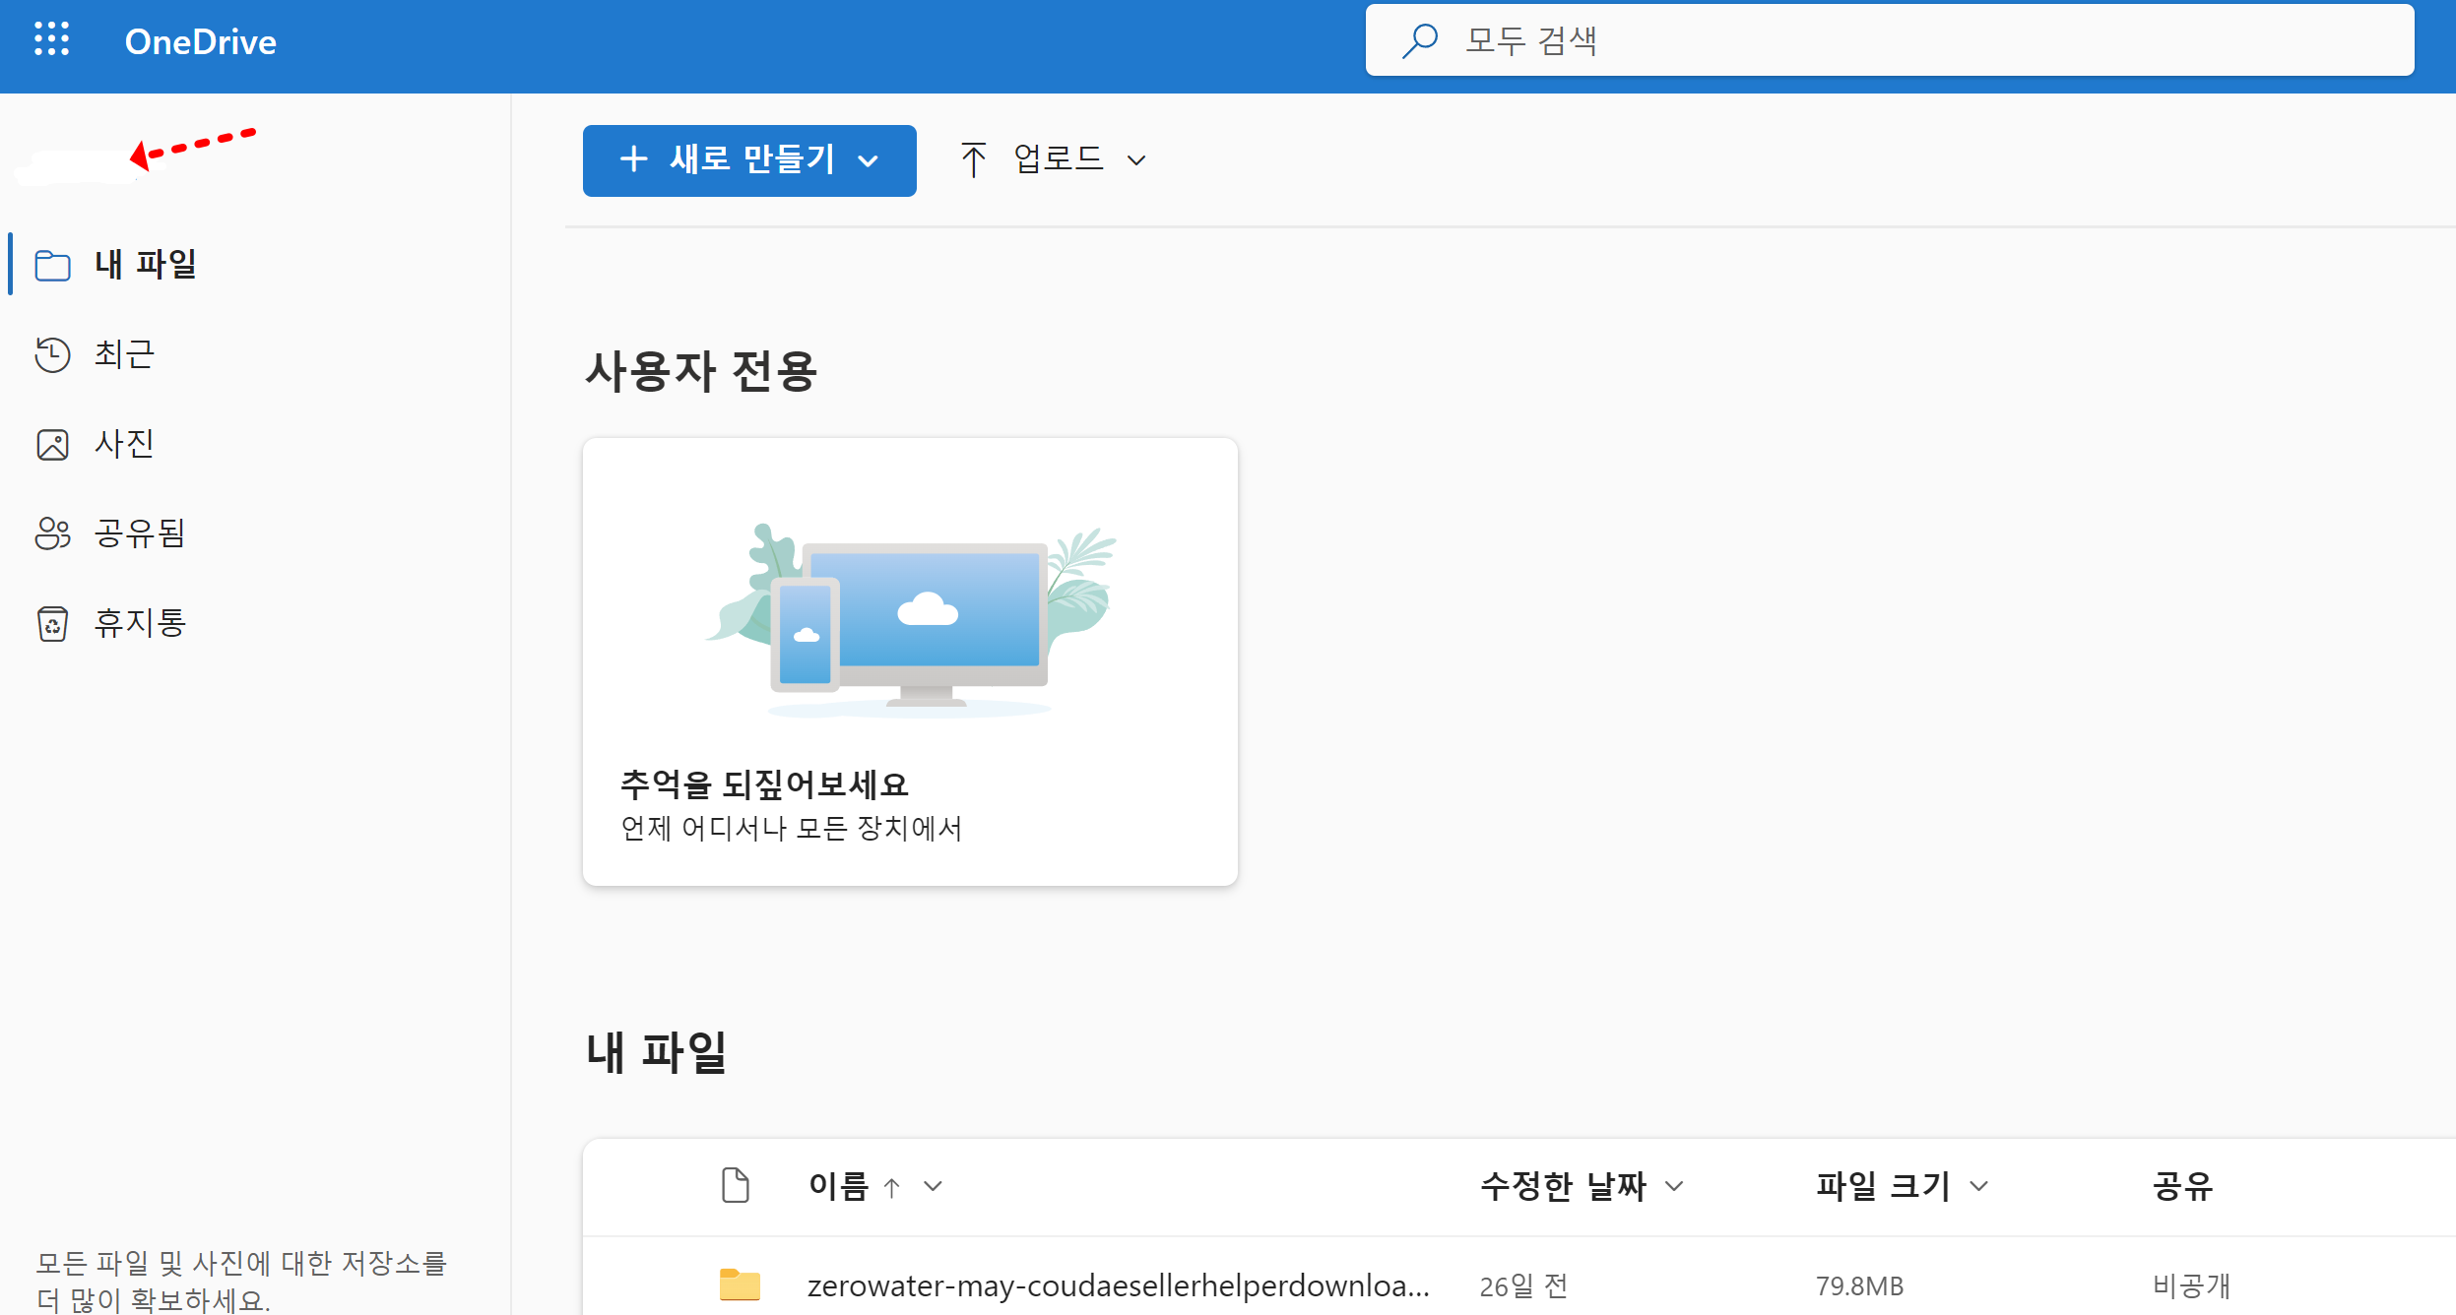
Task: View 공유됨 shared items
Action: tap(138, 532)
